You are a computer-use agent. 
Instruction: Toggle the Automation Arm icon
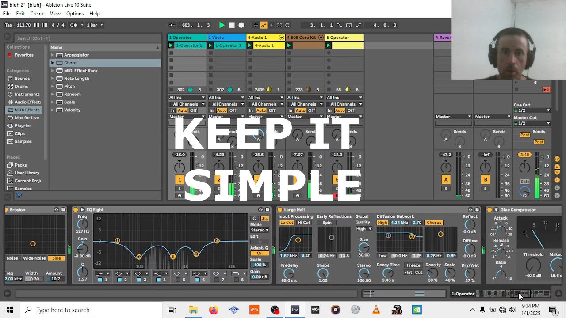pos(263,25)
